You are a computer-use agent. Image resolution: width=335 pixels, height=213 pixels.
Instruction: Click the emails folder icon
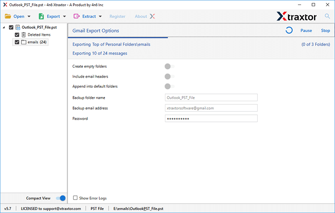(24, 42)
